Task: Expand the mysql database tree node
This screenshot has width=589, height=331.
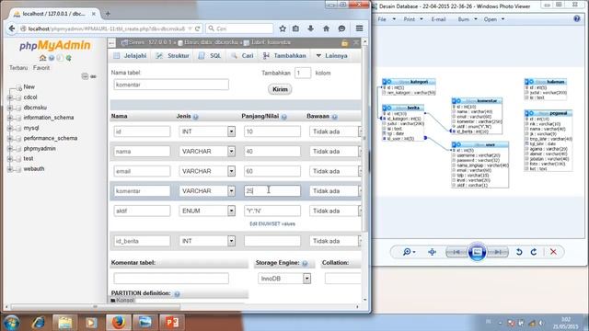Action: 10,128
